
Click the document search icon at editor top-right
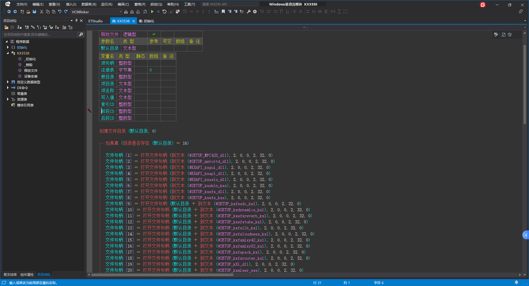[x=503, y=35]
